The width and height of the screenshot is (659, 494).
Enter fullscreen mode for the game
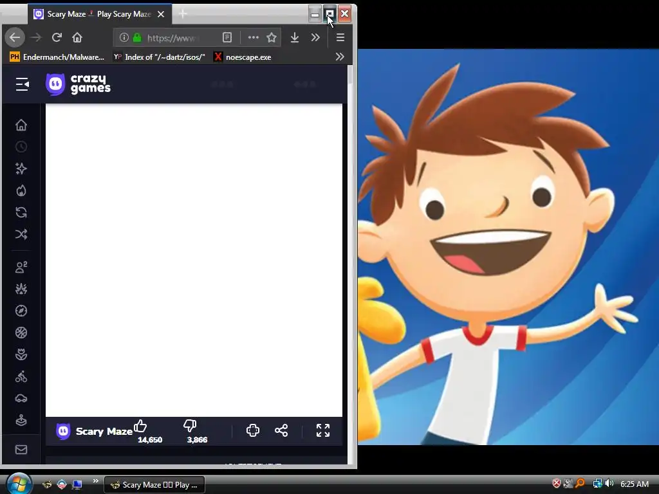[323, 430]
